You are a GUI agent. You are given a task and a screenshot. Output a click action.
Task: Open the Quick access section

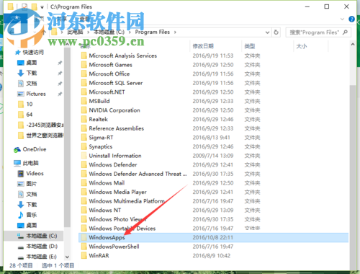point(30,53)
